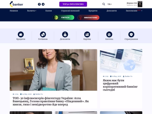Click the Іпотека category label
Screen dimensions: 152x114
[x=109, y=39]
